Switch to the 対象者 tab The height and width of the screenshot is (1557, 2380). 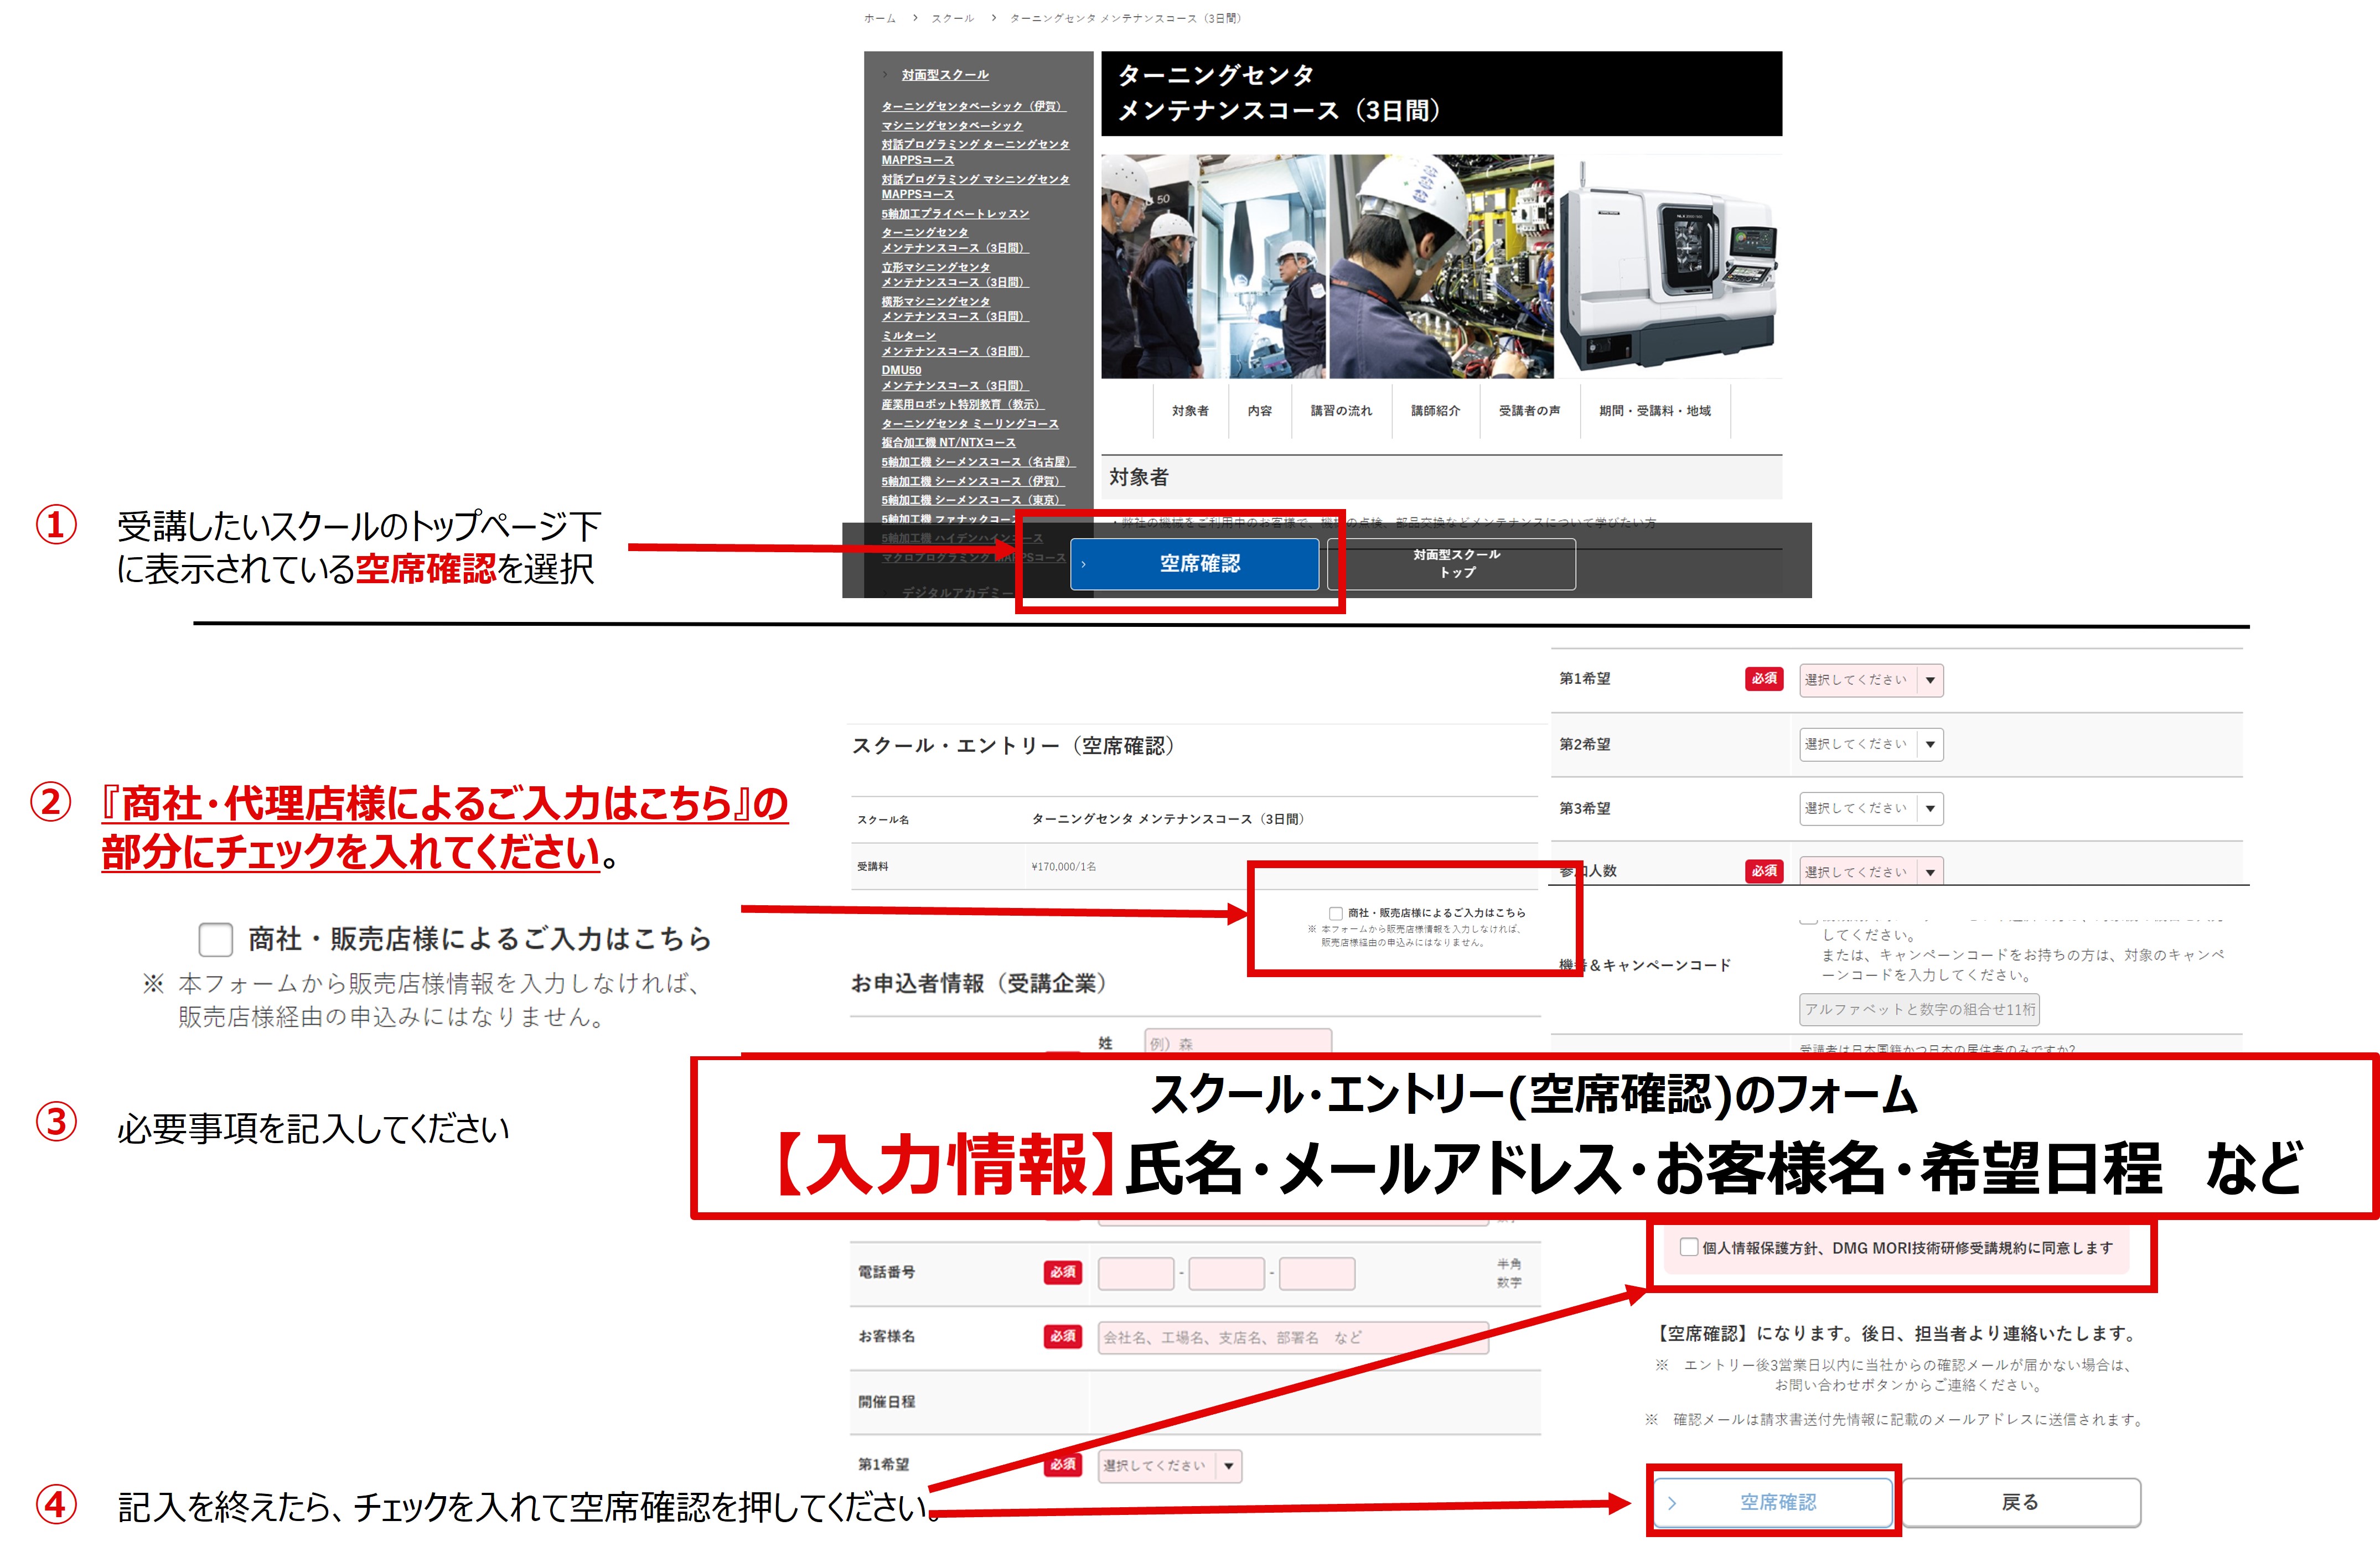(1190, 411)
